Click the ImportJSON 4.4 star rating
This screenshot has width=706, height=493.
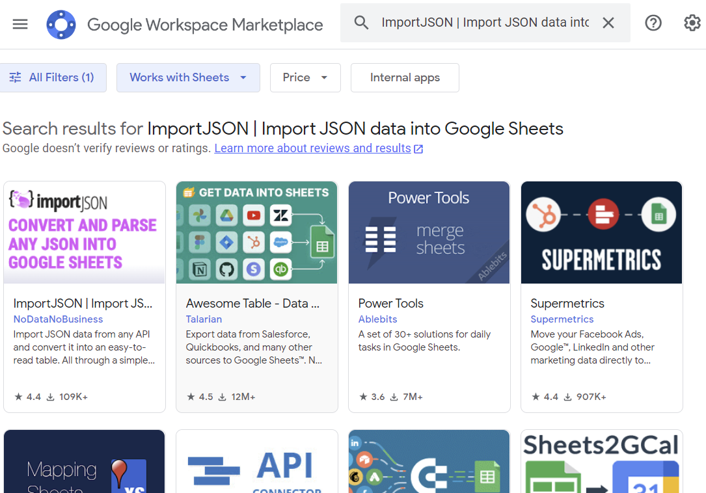click(x=27, y=397)
